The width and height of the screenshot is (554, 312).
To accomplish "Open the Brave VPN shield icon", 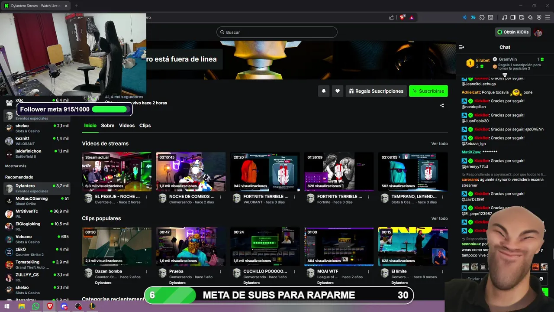I will click(539, 17).
